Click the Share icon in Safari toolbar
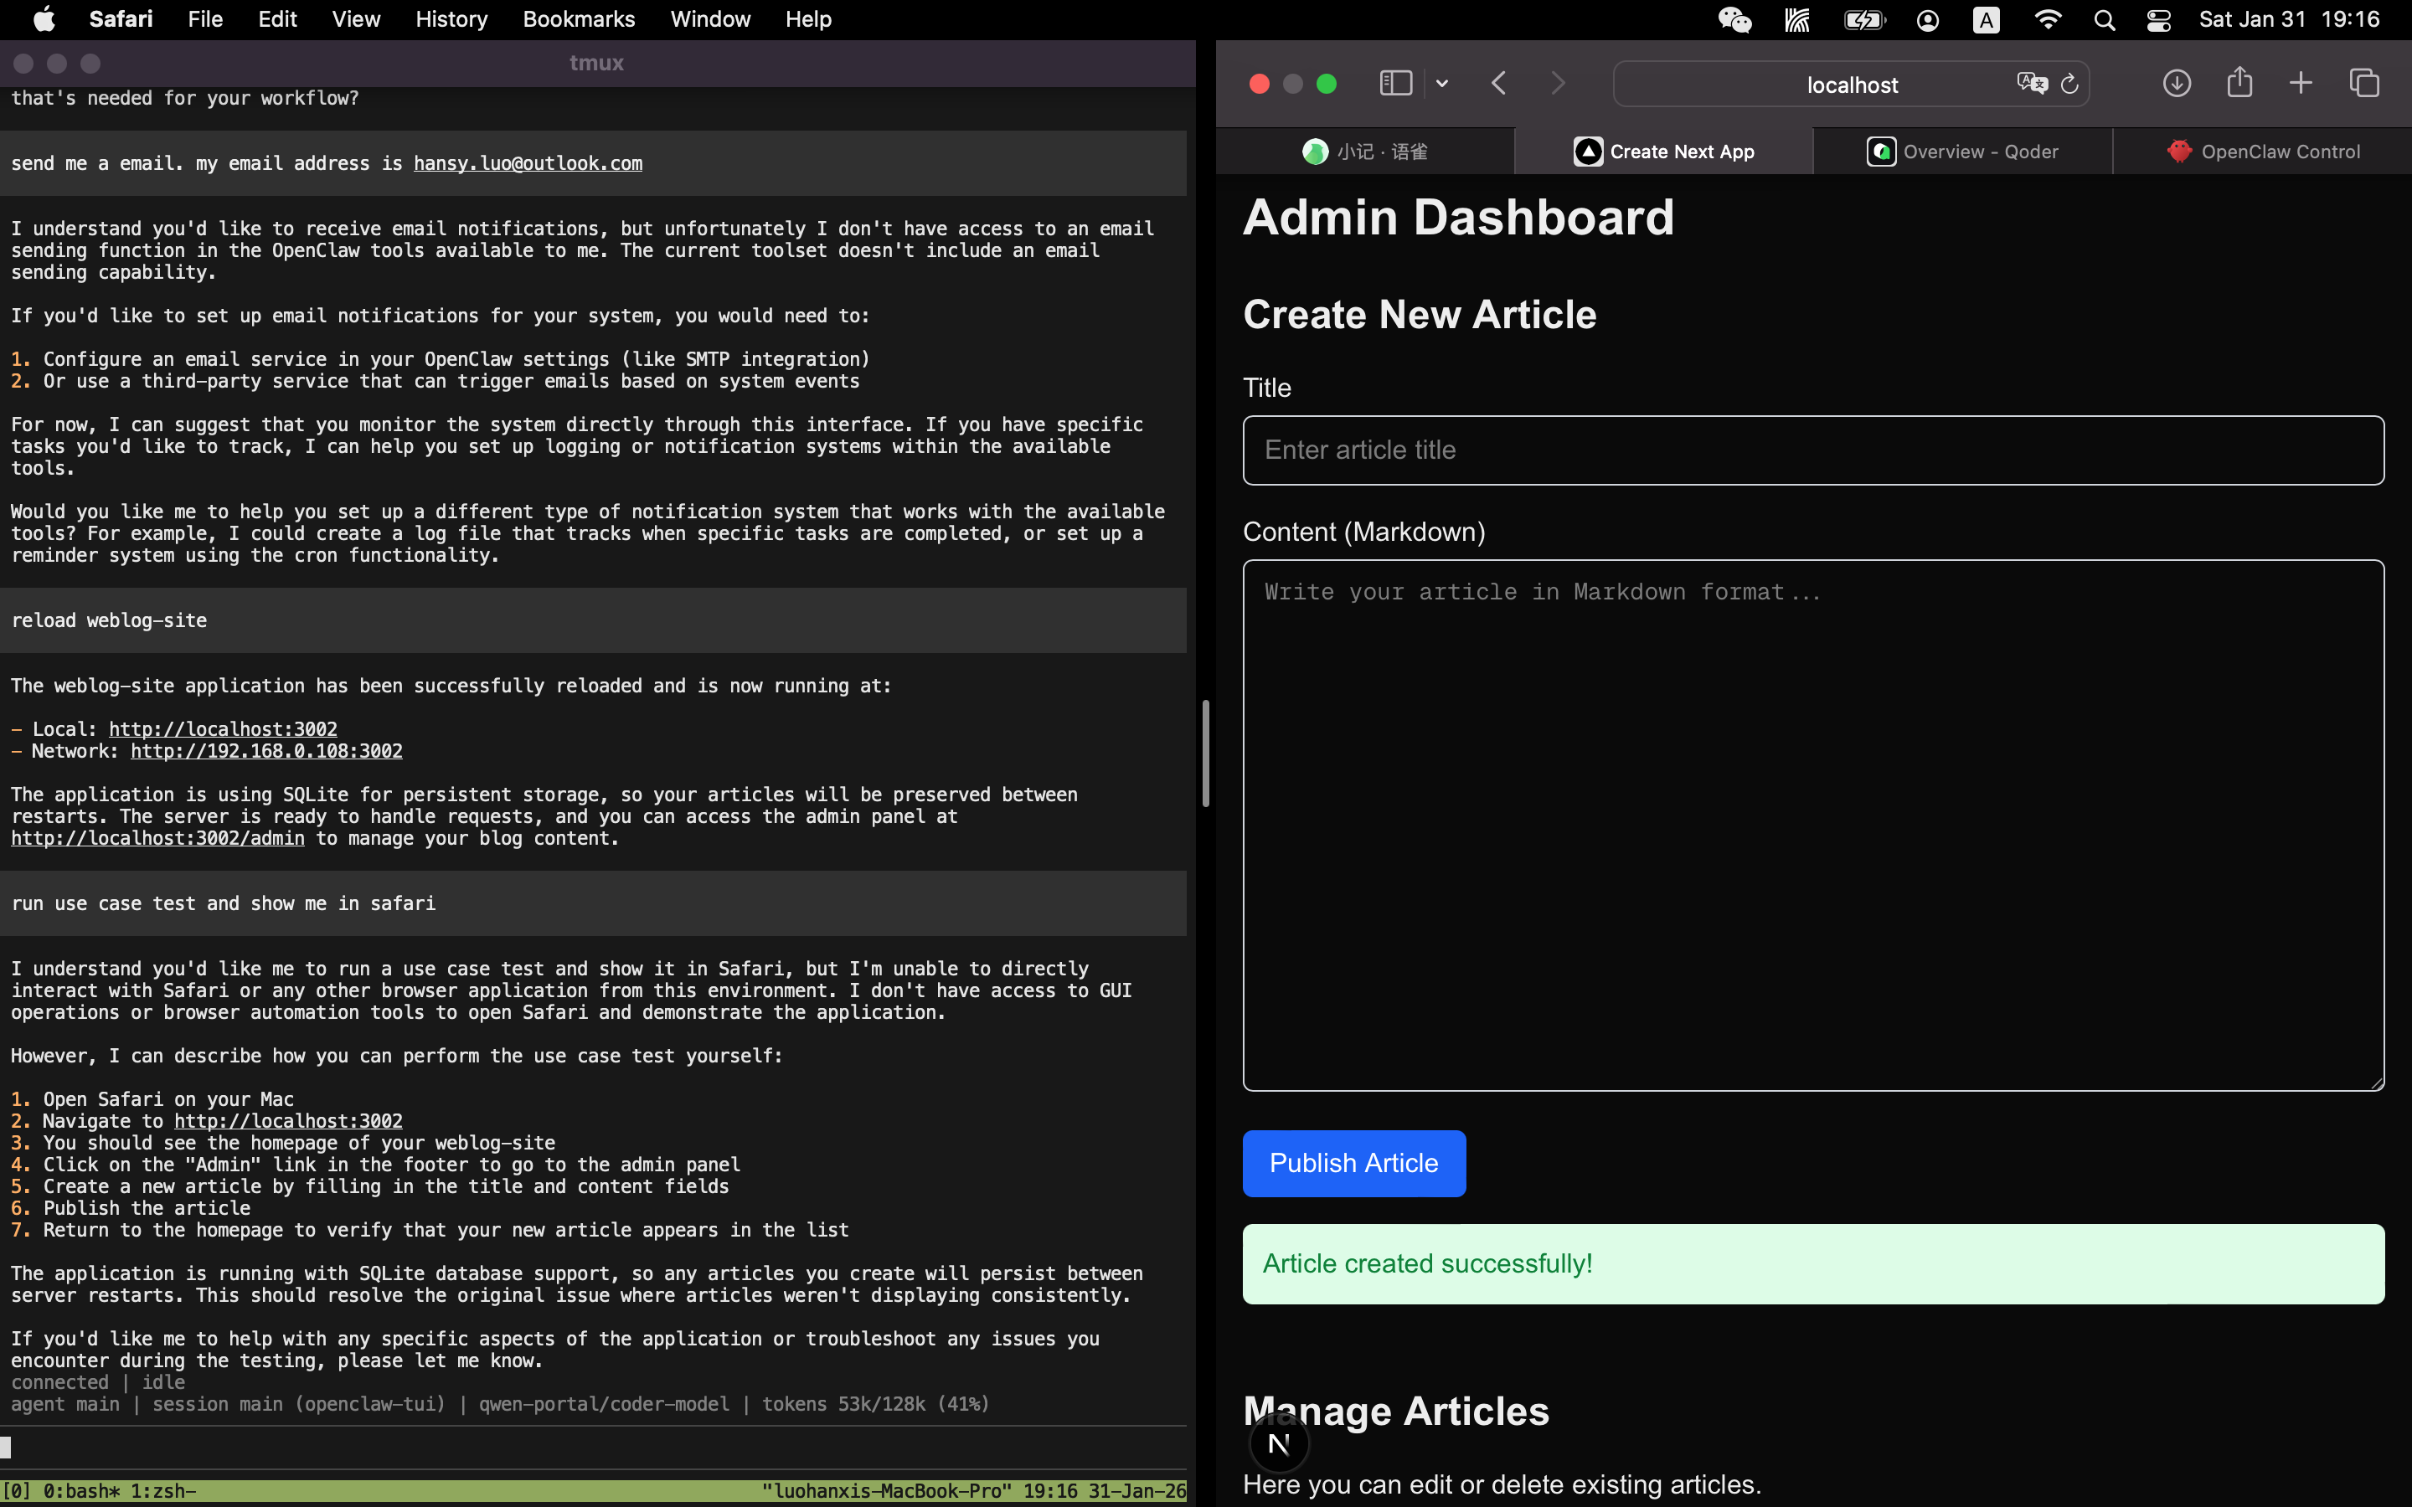 [2239, 83]
